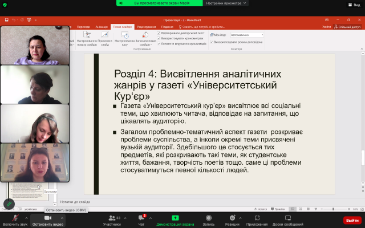
Task: Open the Рецензування ribbon tab
Action: tap(147, 27)
